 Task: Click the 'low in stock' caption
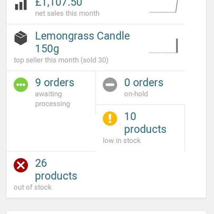[122, 141]
